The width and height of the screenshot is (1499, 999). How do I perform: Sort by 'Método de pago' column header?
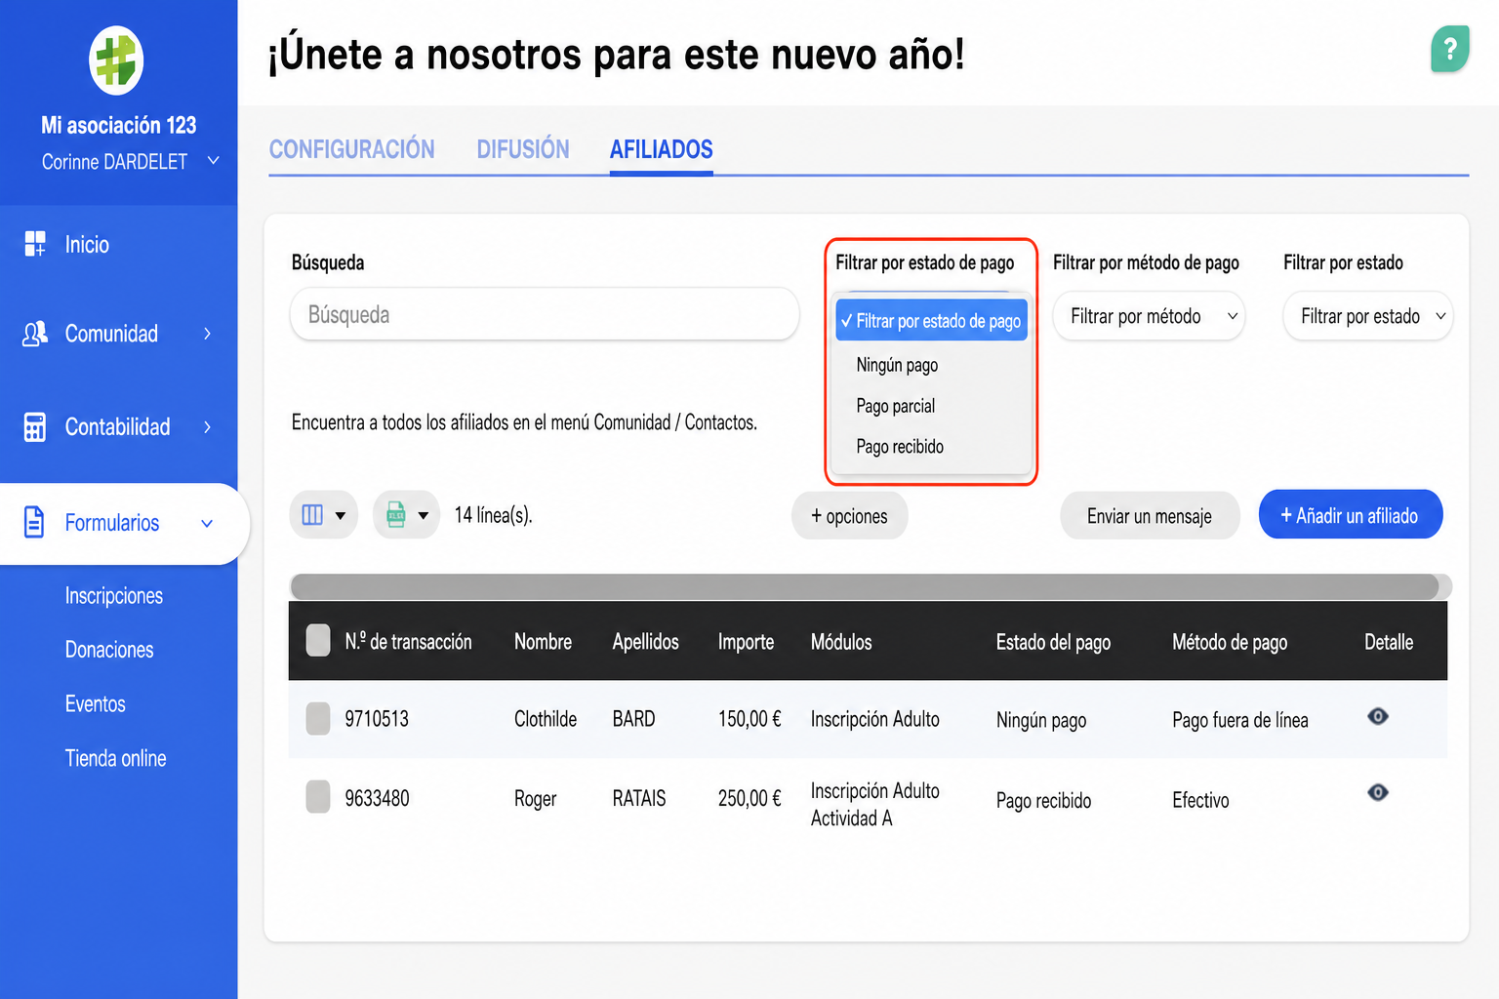tap(1230, 642)
